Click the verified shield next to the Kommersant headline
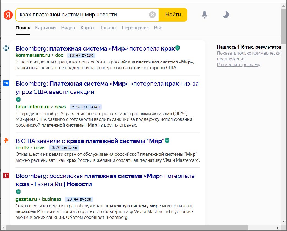The image size is (287, 231). [x=178, y=48]
